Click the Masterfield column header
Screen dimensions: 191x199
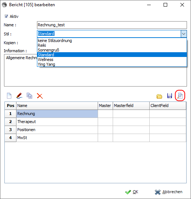pyautogui.click(x=131, y=106)
